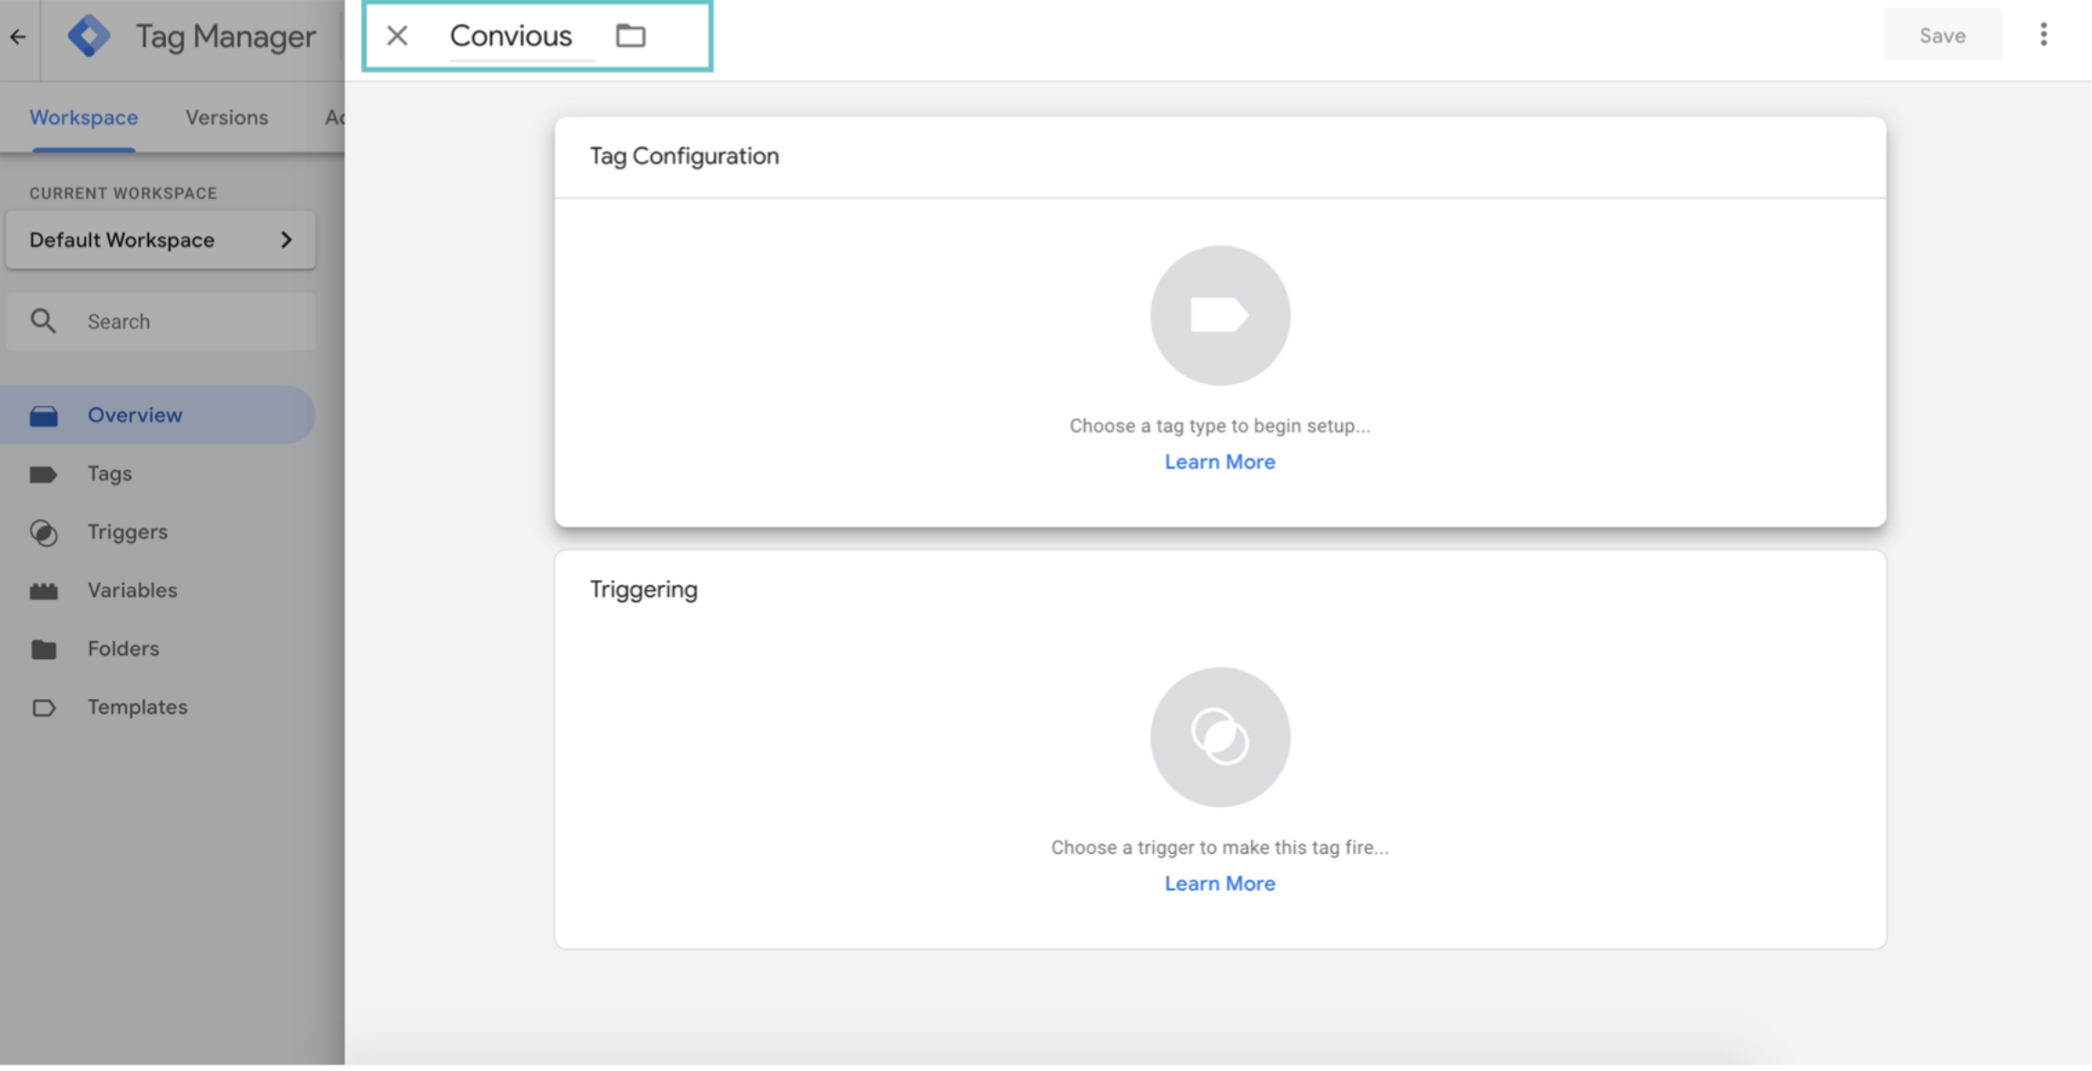This screenshot has width=2092, height=1071.
Task: Click the back arrow beside Tag Manager
Action: pos(18,37)
